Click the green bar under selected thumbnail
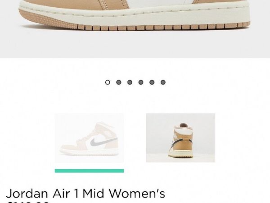The width and height of the screenshot is (270, 203). [89, 171]
